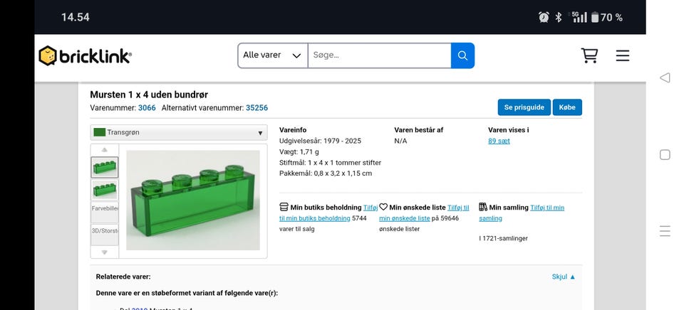Click the blue search magnifier button

click(x=463, y=55)
